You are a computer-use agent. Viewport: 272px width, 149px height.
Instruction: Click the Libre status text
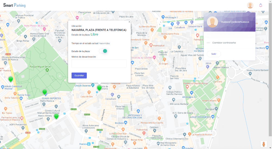(x=94, y=34)
